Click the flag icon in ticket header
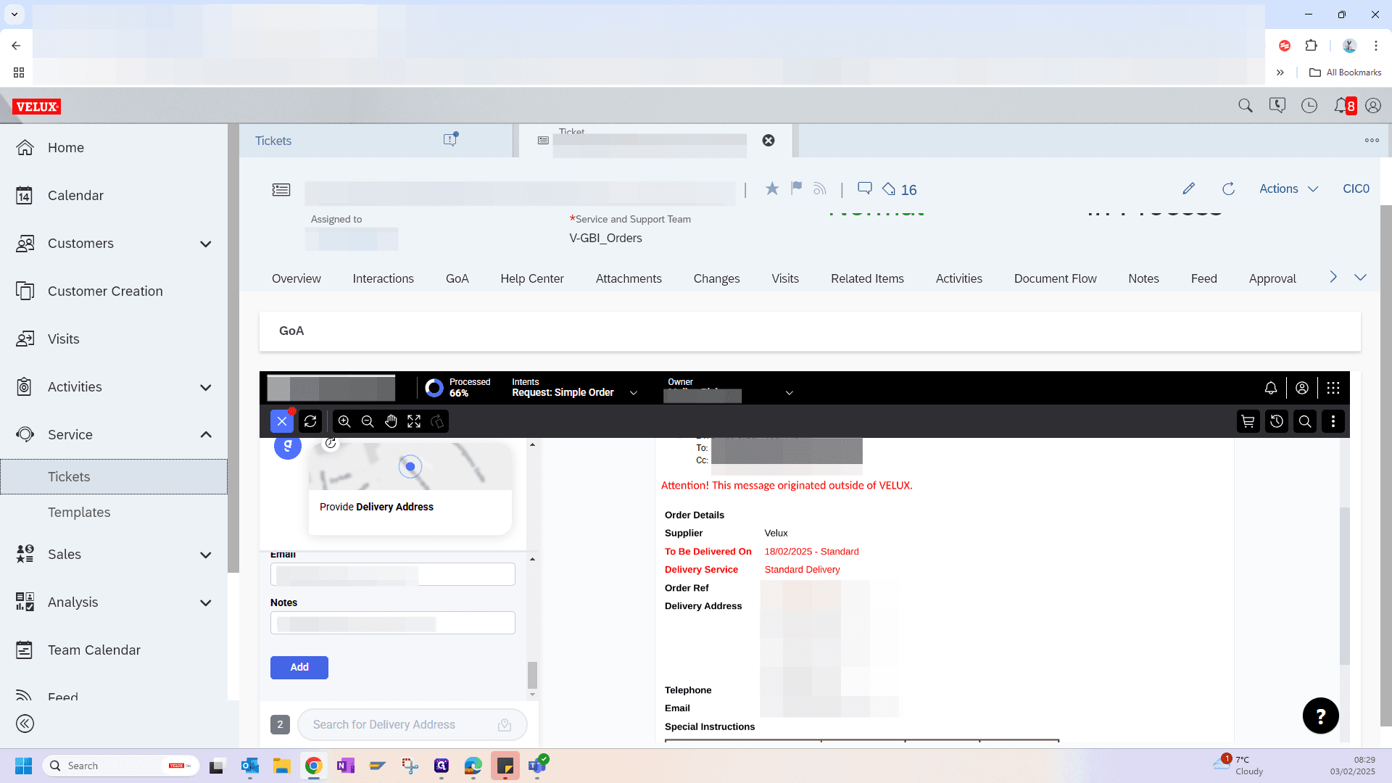Screen dimensions: 1392x783 [796, 188]
